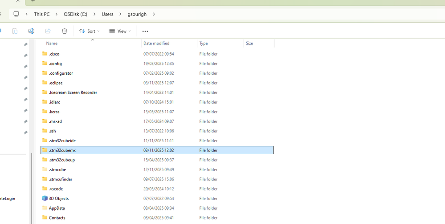Select the .stmcube folder icon
This screenshot has height=224, width=445.
[x=45, y=169]
